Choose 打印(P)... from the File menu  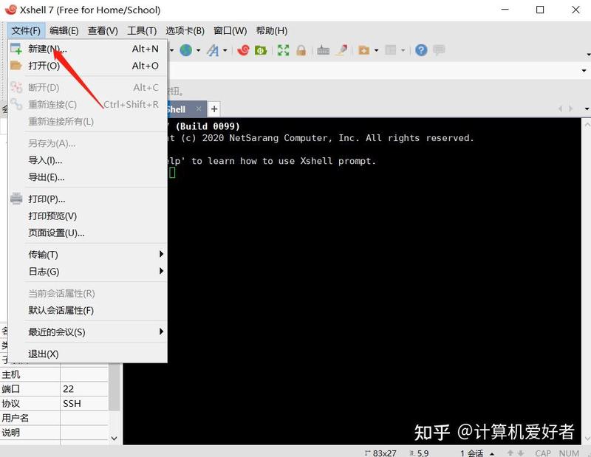point(87,199)
